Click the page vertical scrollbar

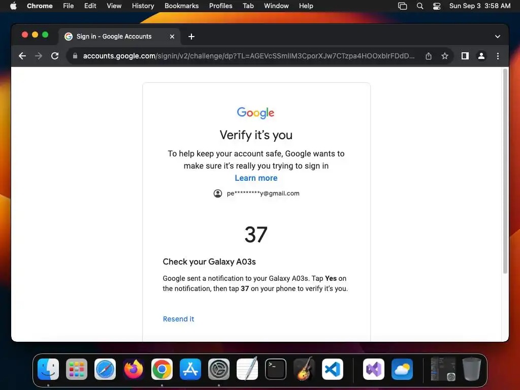pyautogui.click(x=505, y=171)
